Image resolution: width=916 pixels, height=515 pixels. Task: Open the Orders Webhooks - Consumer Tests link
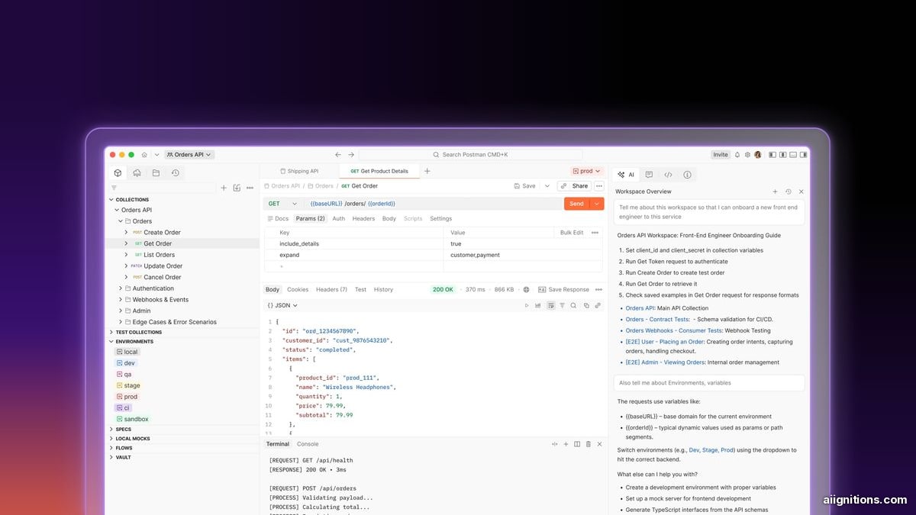(674, 330)
